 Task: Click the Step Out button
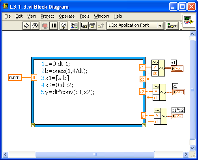(101, 25)
